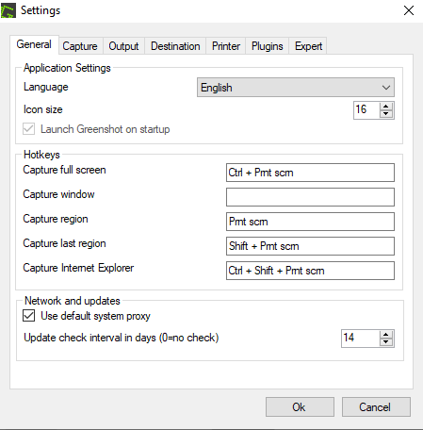Open the Language dropdown set to English
Screen dimensions: 423x430
[296, 88]
